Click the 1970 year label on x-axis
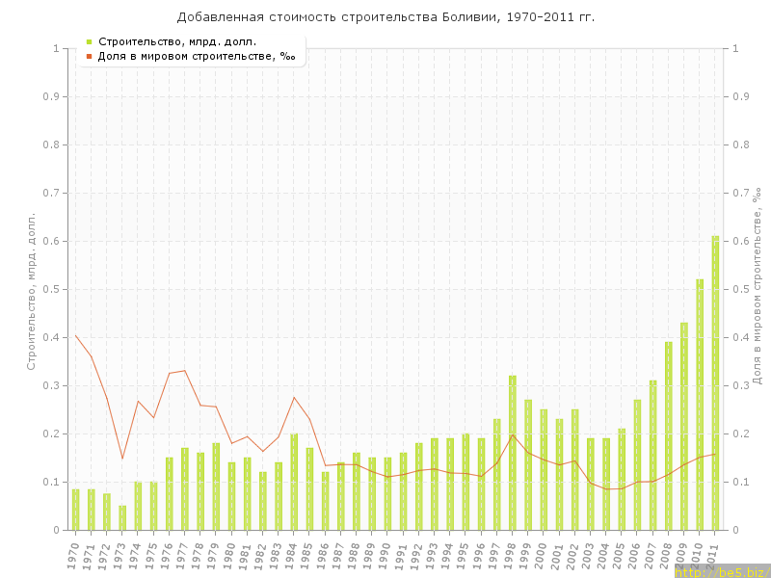 click(74, 555)
